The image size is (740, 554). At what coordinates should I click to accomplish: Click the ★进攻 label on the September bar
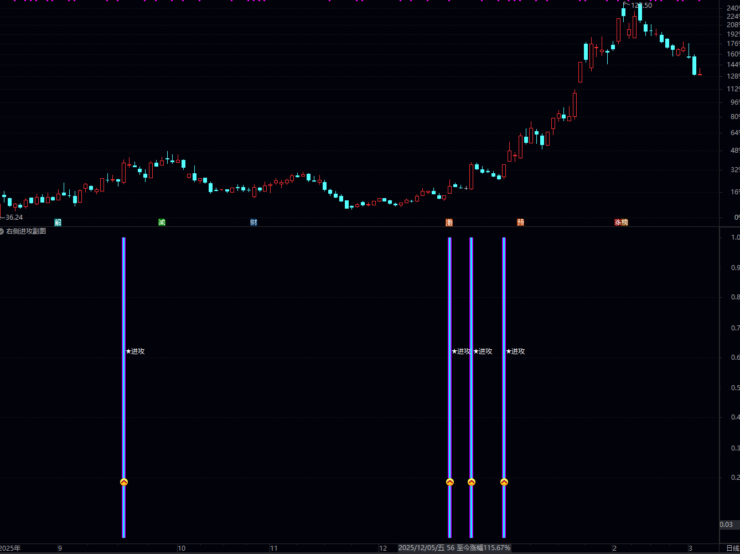tap(136, 351)
